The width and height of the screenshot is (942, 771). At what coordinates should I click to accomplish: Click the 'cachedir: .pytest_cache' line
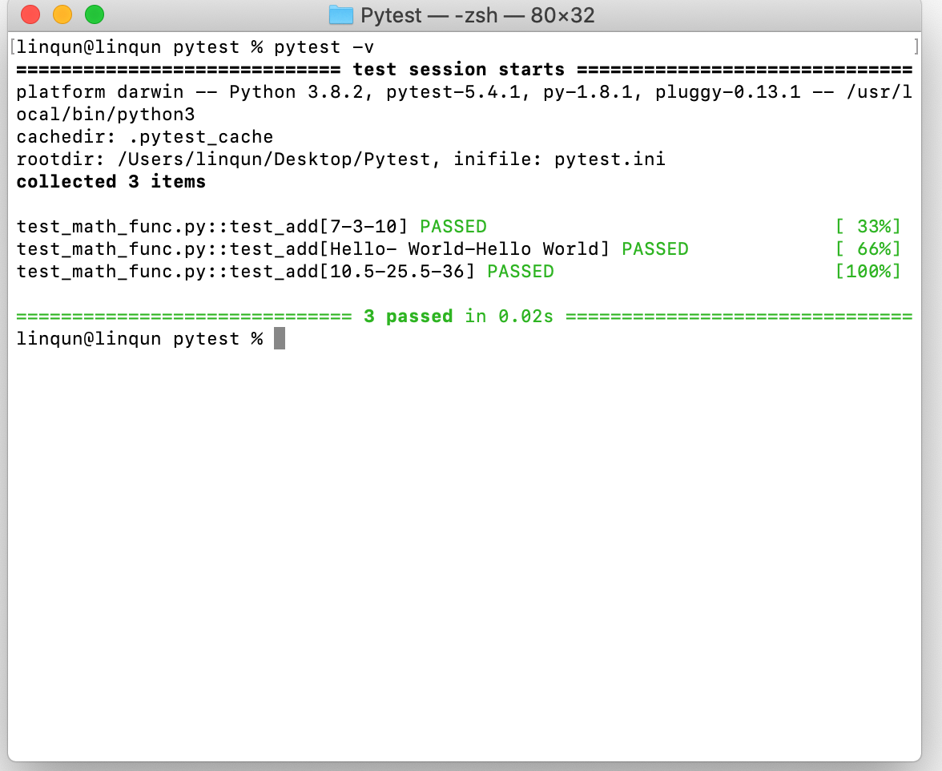(145, 137)
